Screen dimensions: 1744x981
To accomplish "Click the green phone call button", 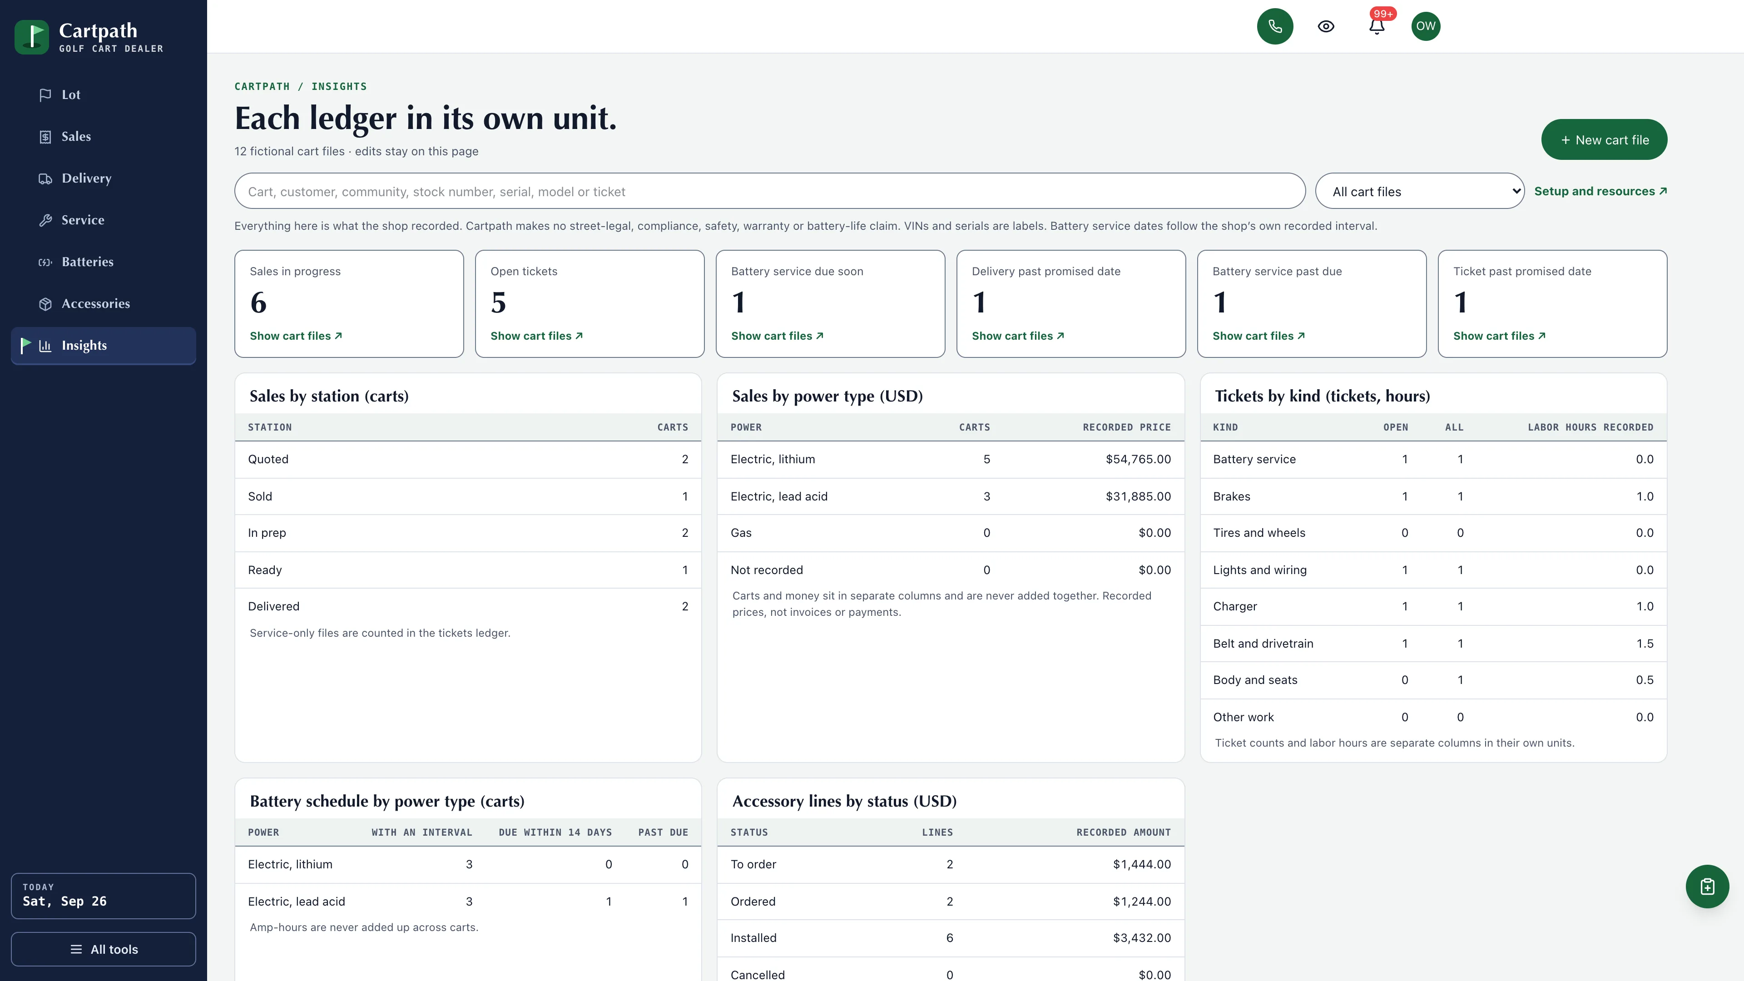I will (1275, 26).
